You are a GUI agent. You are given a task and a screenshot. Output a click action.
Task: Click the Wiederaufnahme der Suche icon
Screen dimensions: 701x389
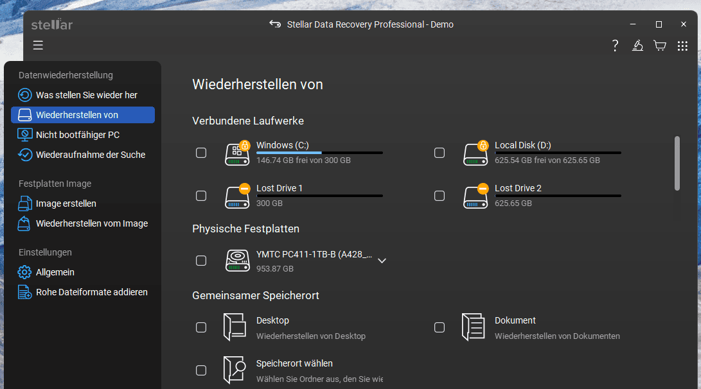point(24,155)
